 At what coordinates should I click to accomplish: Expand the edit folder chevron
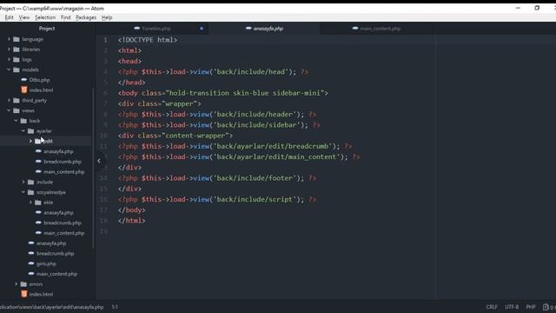(31, 141)
